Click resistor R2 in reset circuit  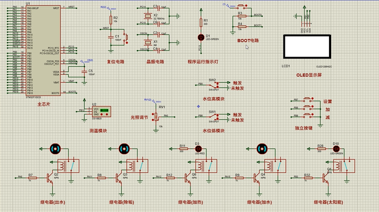point(111,20)
